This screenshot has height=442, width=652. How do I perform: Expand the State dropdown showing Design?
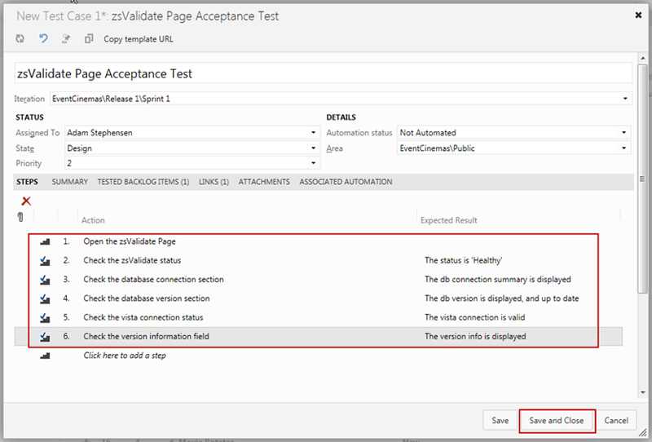pyautogui.click(x=313, y=149)
